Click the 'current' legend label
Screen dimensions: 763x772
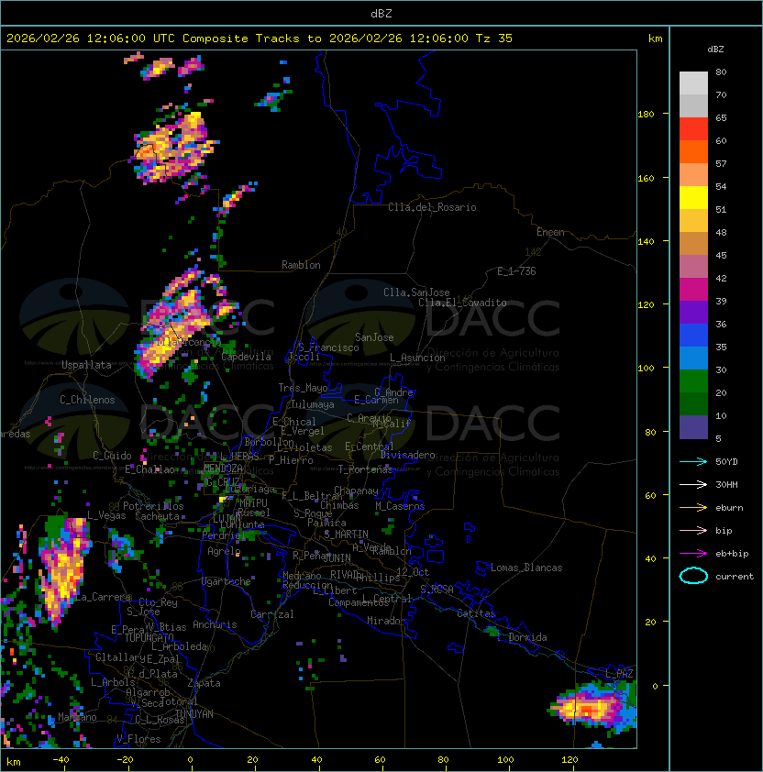coord(735,577)
